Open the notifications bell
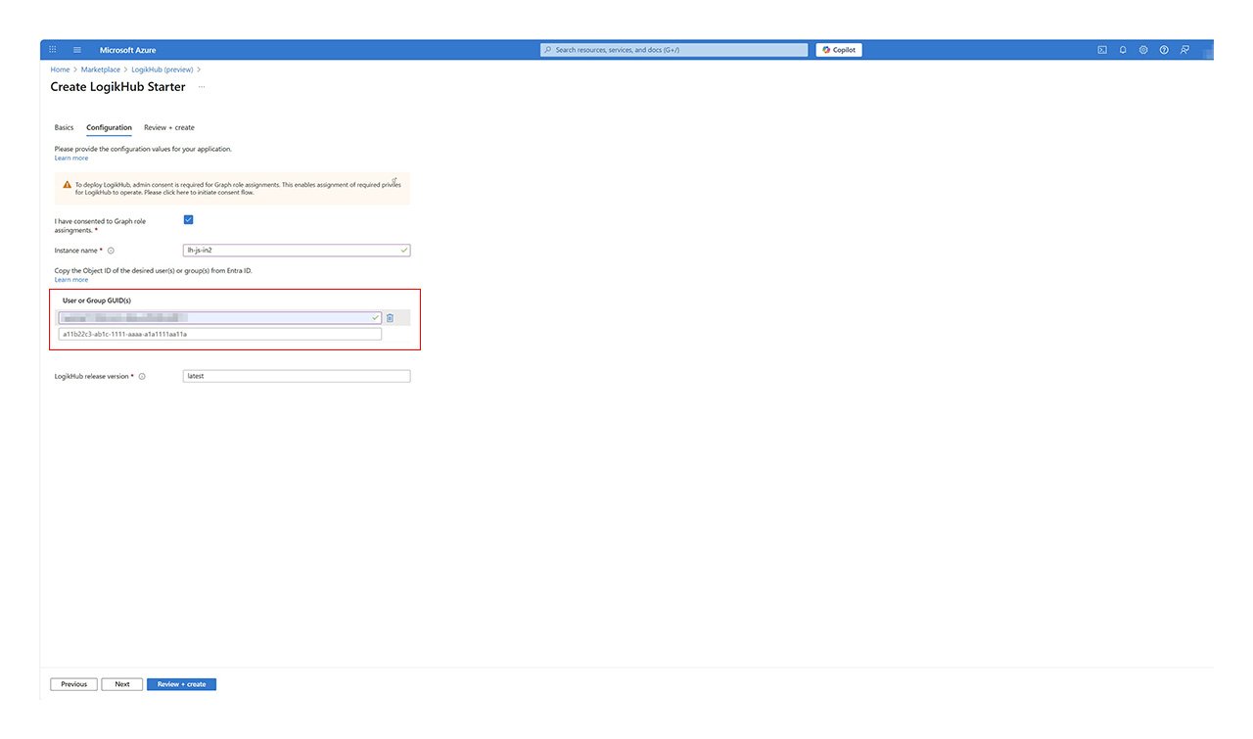Image resolution: width=1253 pixels, height=739 pixels. pyautogui.click(x=1123, y=50)
